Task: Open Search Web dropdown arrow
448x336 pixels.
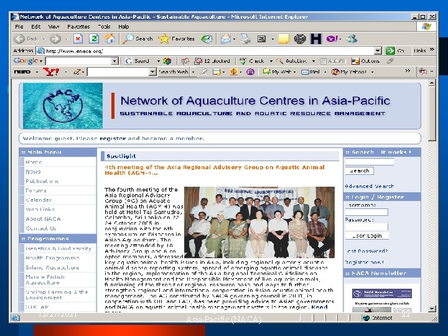Action: click(x=193, y=72)
